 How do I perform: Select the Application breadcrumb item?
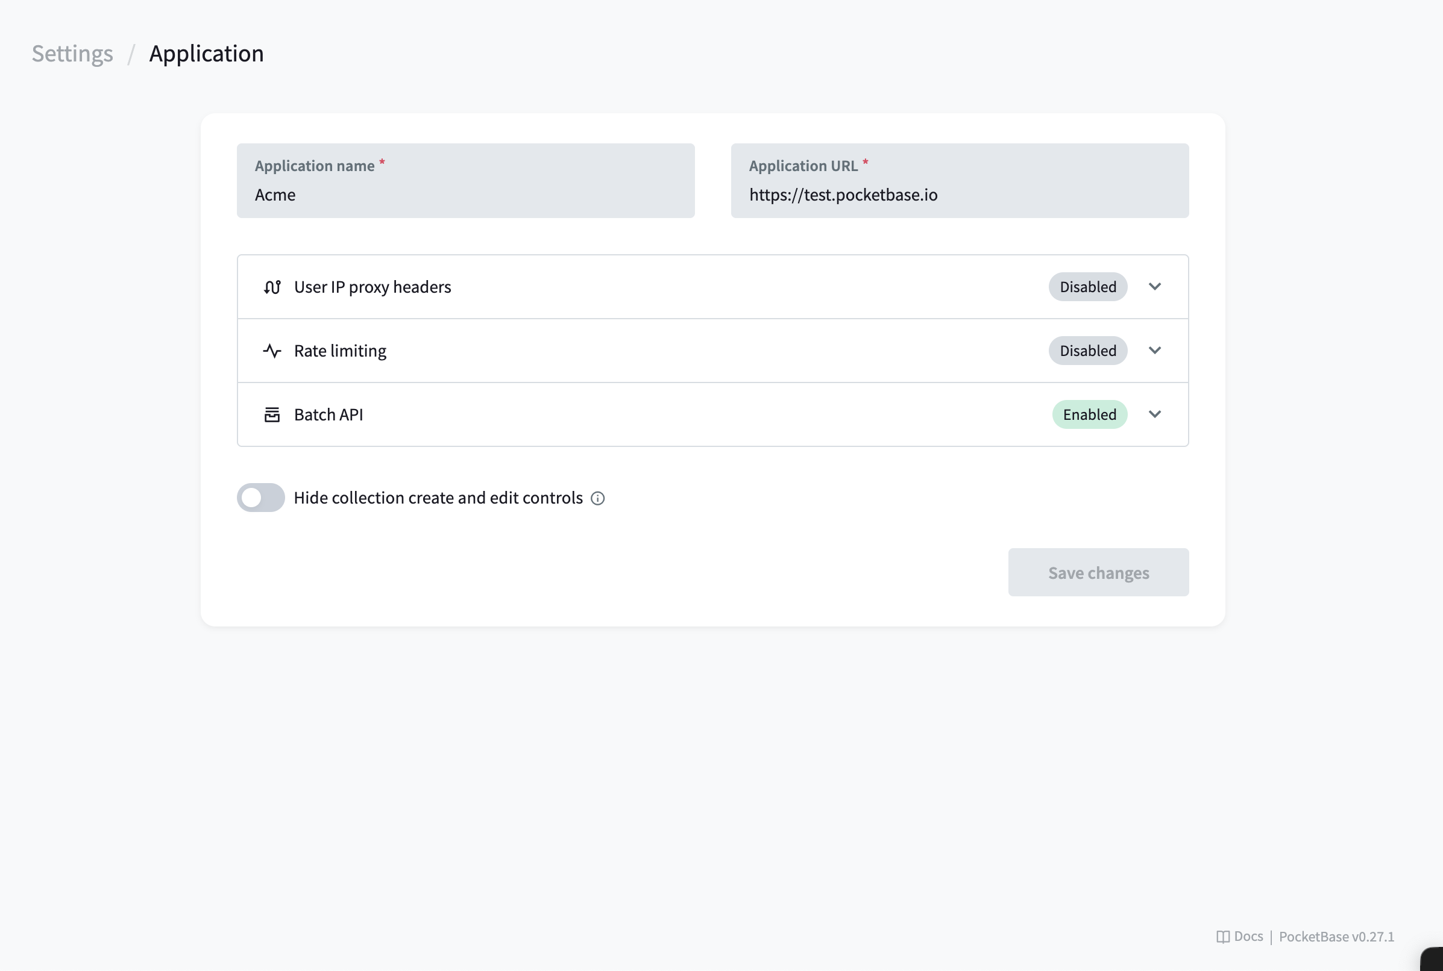point(206,54)
